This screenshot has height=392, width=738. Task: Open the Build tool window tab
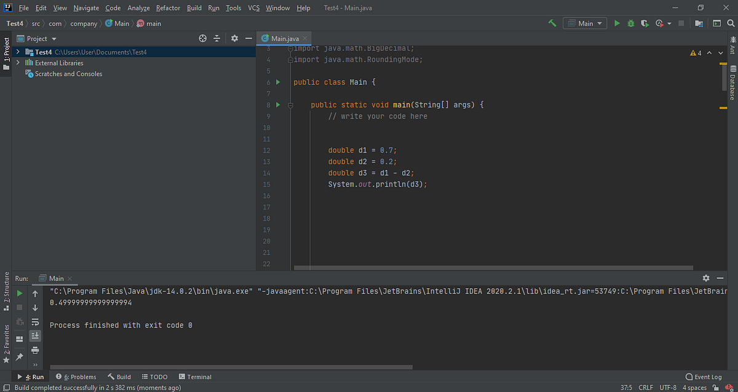coord(119,377)
